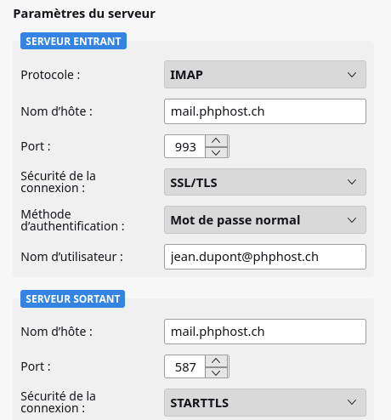
Task: Click the outgoing server hostname field
Action: 265,332
